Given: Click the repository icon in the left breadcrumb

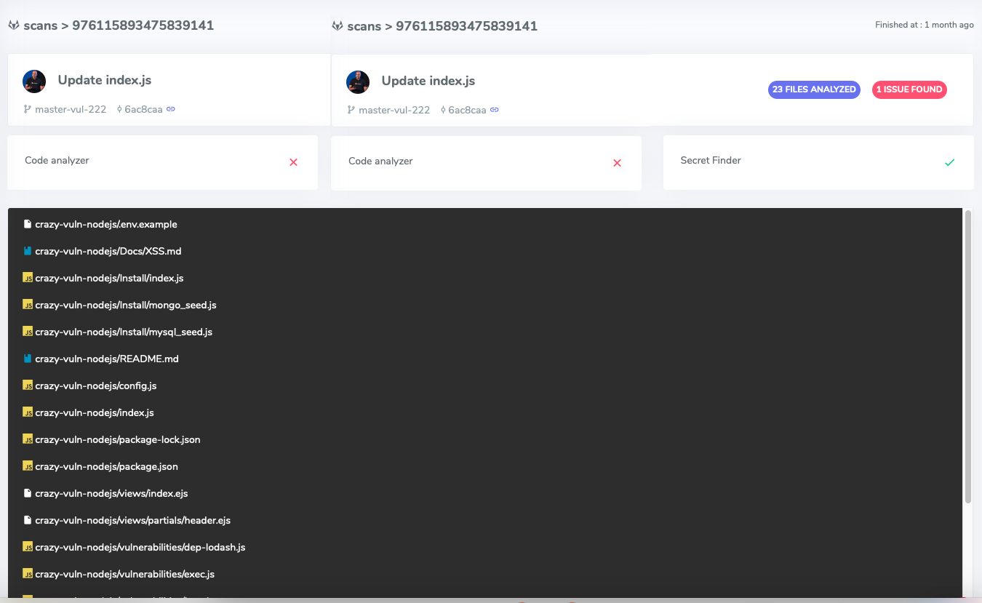Looking at the screenshot, I should click(13, 24).
